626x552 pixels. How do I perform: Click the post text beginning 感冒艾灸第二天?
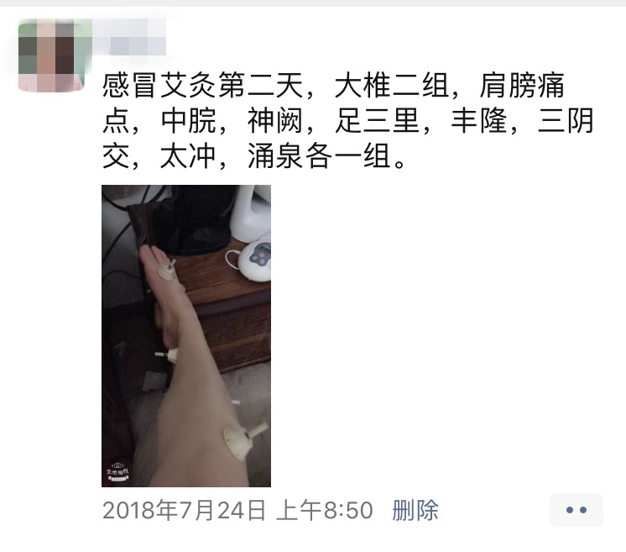(347, 121)
